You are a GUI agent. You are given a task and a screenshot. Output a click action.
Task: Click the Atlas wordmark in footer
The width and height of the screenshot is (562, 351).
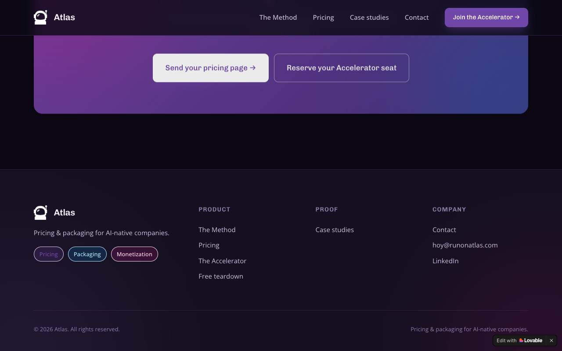(x=65, y=213)
